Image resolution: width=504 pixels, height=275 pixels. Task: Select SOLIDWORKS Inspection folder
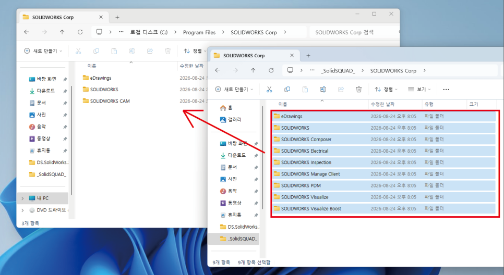[384, 162]
